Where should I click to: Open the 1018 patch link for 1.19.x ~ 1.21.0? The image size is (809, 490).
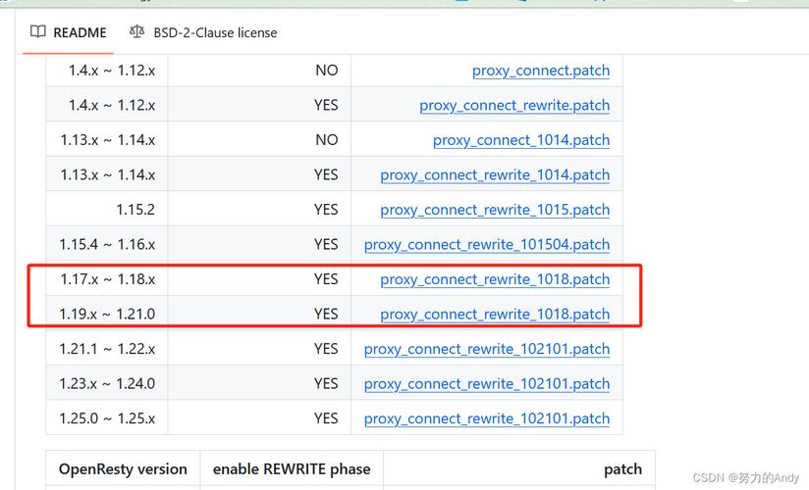point(495,314)
